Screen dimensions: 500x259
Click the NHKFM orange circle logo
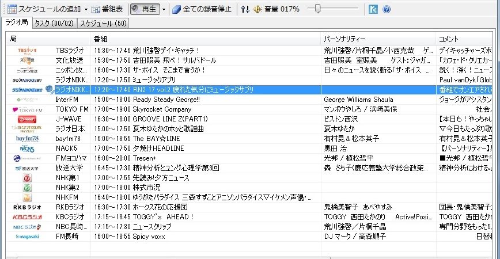pyautogui.click(x=28, y=197)
